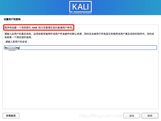This screenshot has width=161, height=121.
Task: Click the second line 名就是一个很合适的选择
Action: point(18,37)
